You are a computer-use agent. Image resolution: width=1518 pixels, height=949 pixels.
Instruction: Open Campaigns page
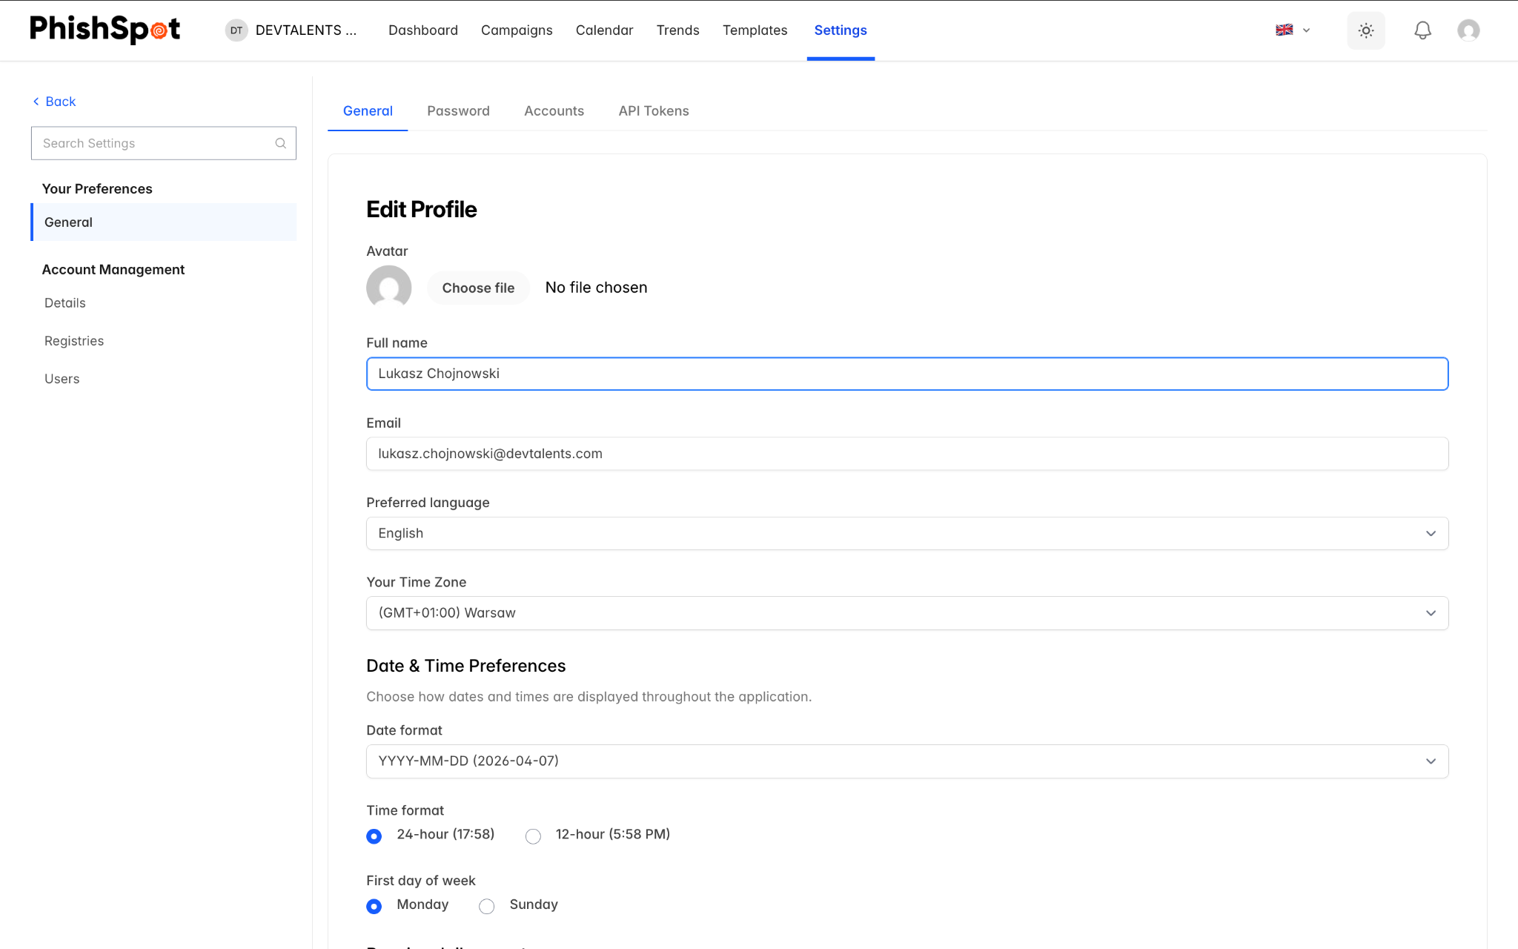click(517, 30)
